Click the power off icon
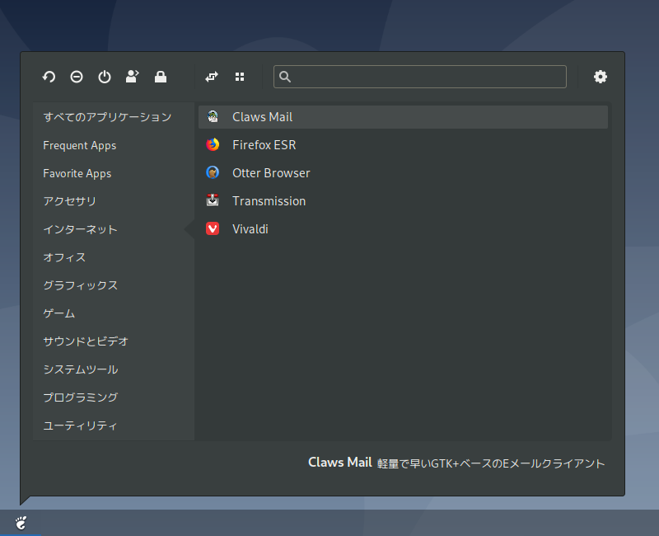 105,77
